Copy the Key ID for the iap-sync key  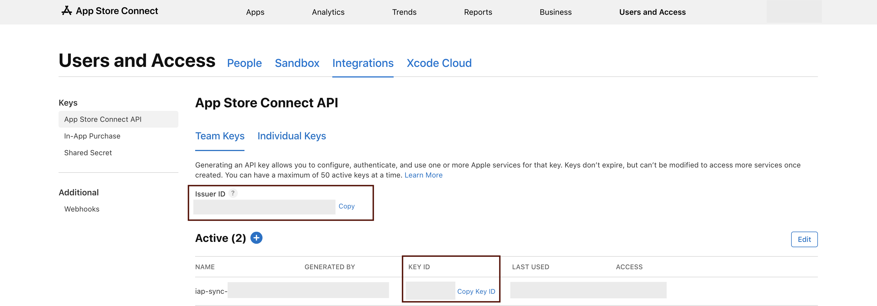(476, 291)
